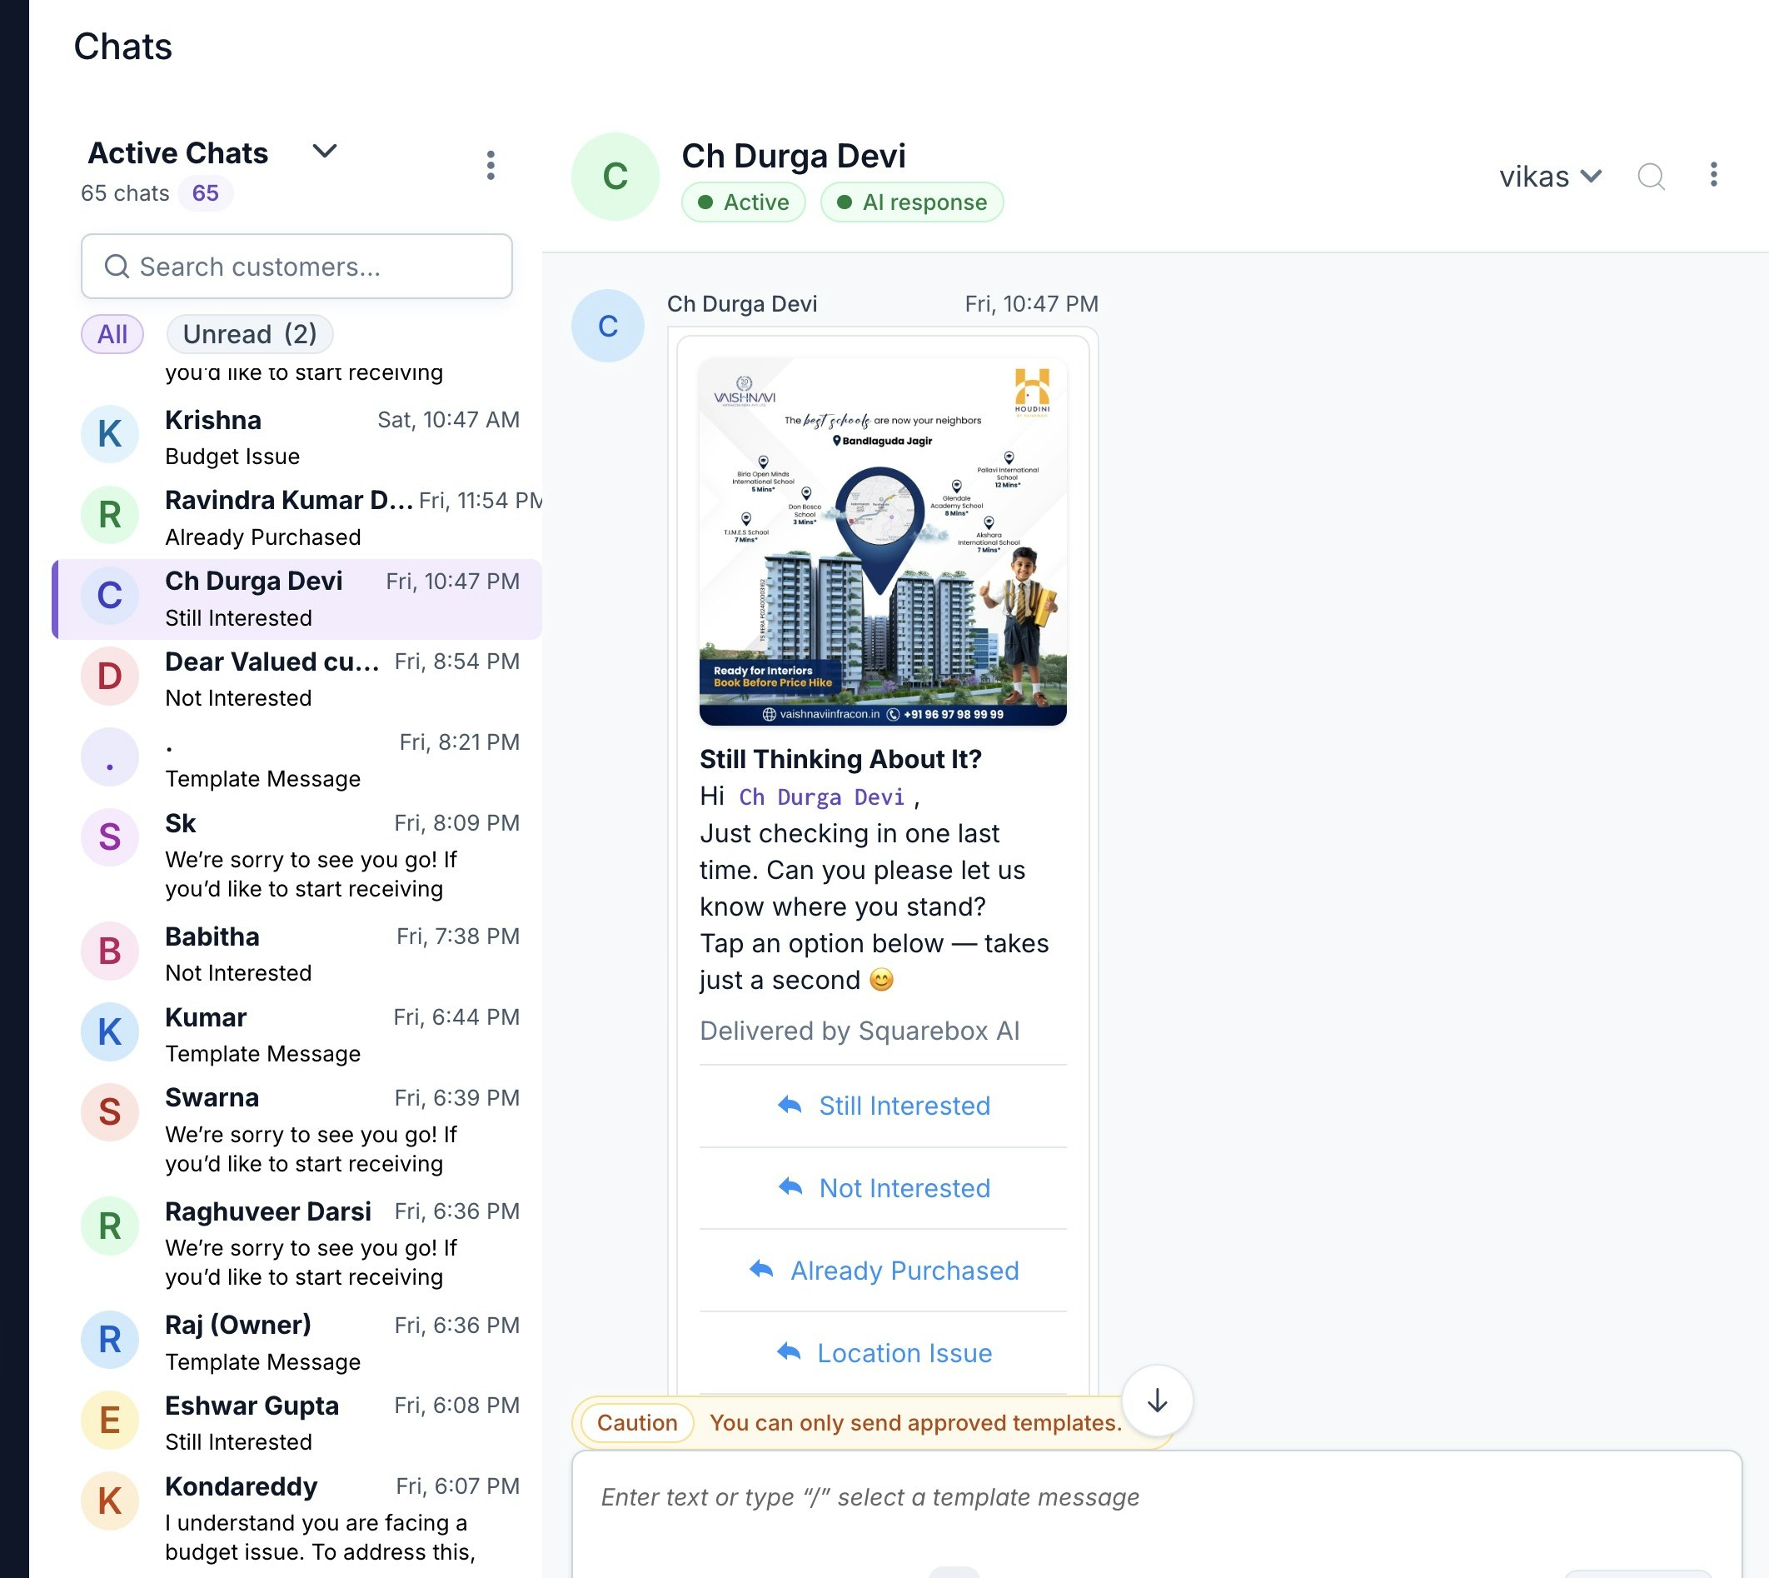This screenshot has height=1578, width=1769.
Task: Open the chat list three-dot menu
Action: (491, 165)
